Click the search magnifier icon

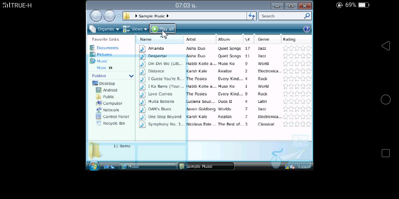(x=307, y=16)
